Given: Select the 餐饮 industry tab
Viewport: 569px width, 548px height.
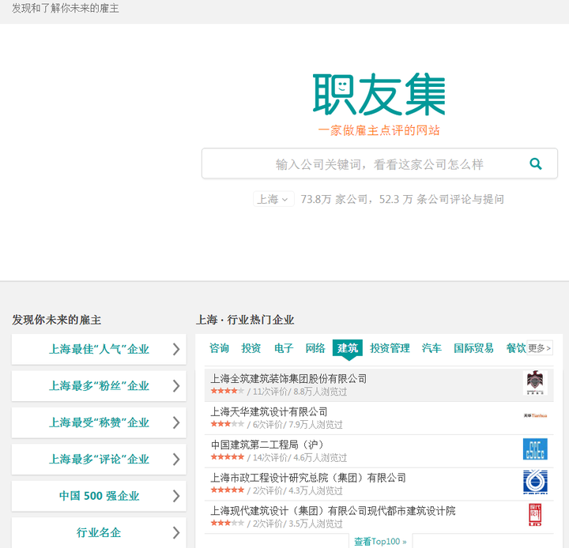Looking at the screenshot, I should pyautogui.click(x=515, y=348).
